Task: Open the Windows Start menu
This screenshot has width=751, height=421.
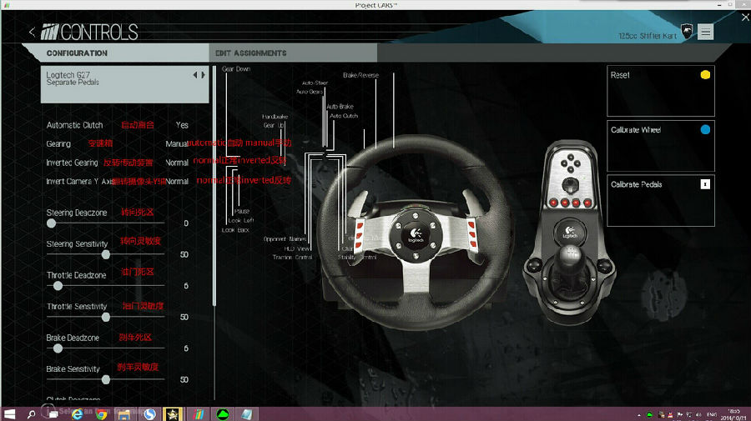Action: click(x=9, y=413)
